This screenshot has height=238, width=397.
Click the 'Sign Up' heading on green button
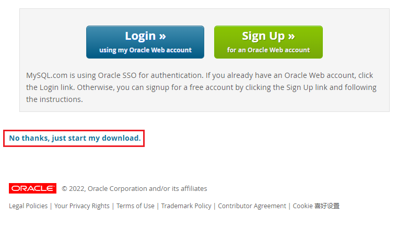[263, 36]
